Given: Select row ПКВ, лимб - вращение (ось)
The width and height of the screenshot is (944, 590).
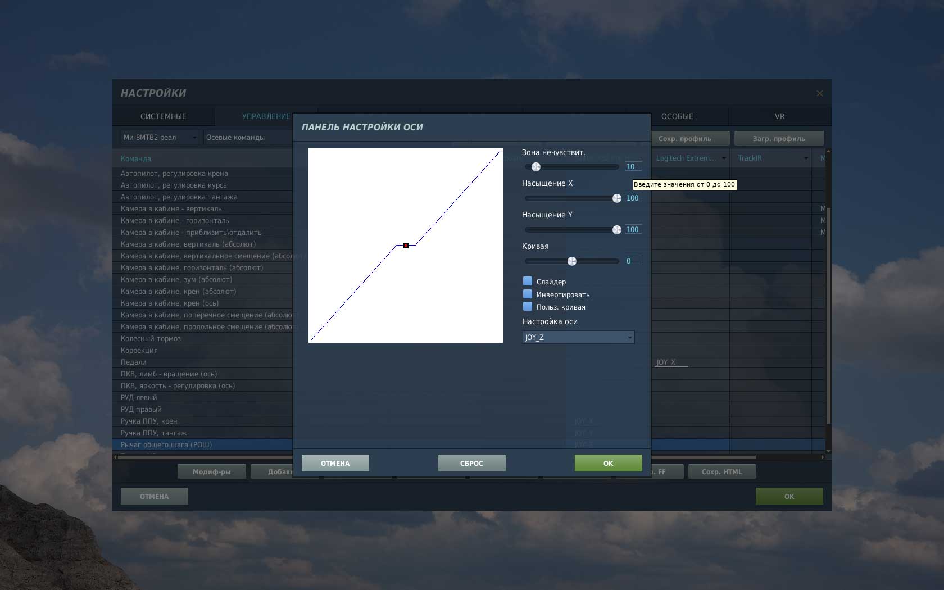Looking at the screenshot, I should point(203,374).
